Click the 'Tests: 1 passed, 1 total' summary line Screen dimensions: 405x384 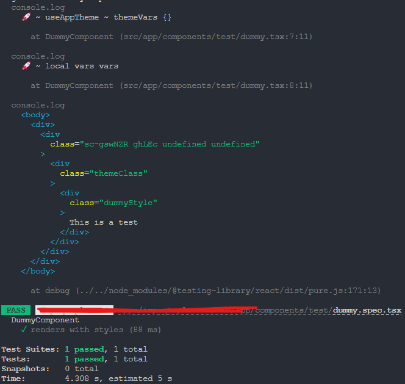(x=74, y=359)
